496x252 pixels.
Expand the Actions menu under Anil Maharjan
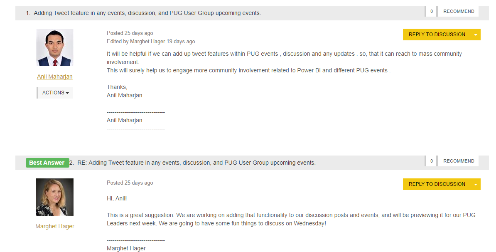pyautogui.click(x=55, y=93)
